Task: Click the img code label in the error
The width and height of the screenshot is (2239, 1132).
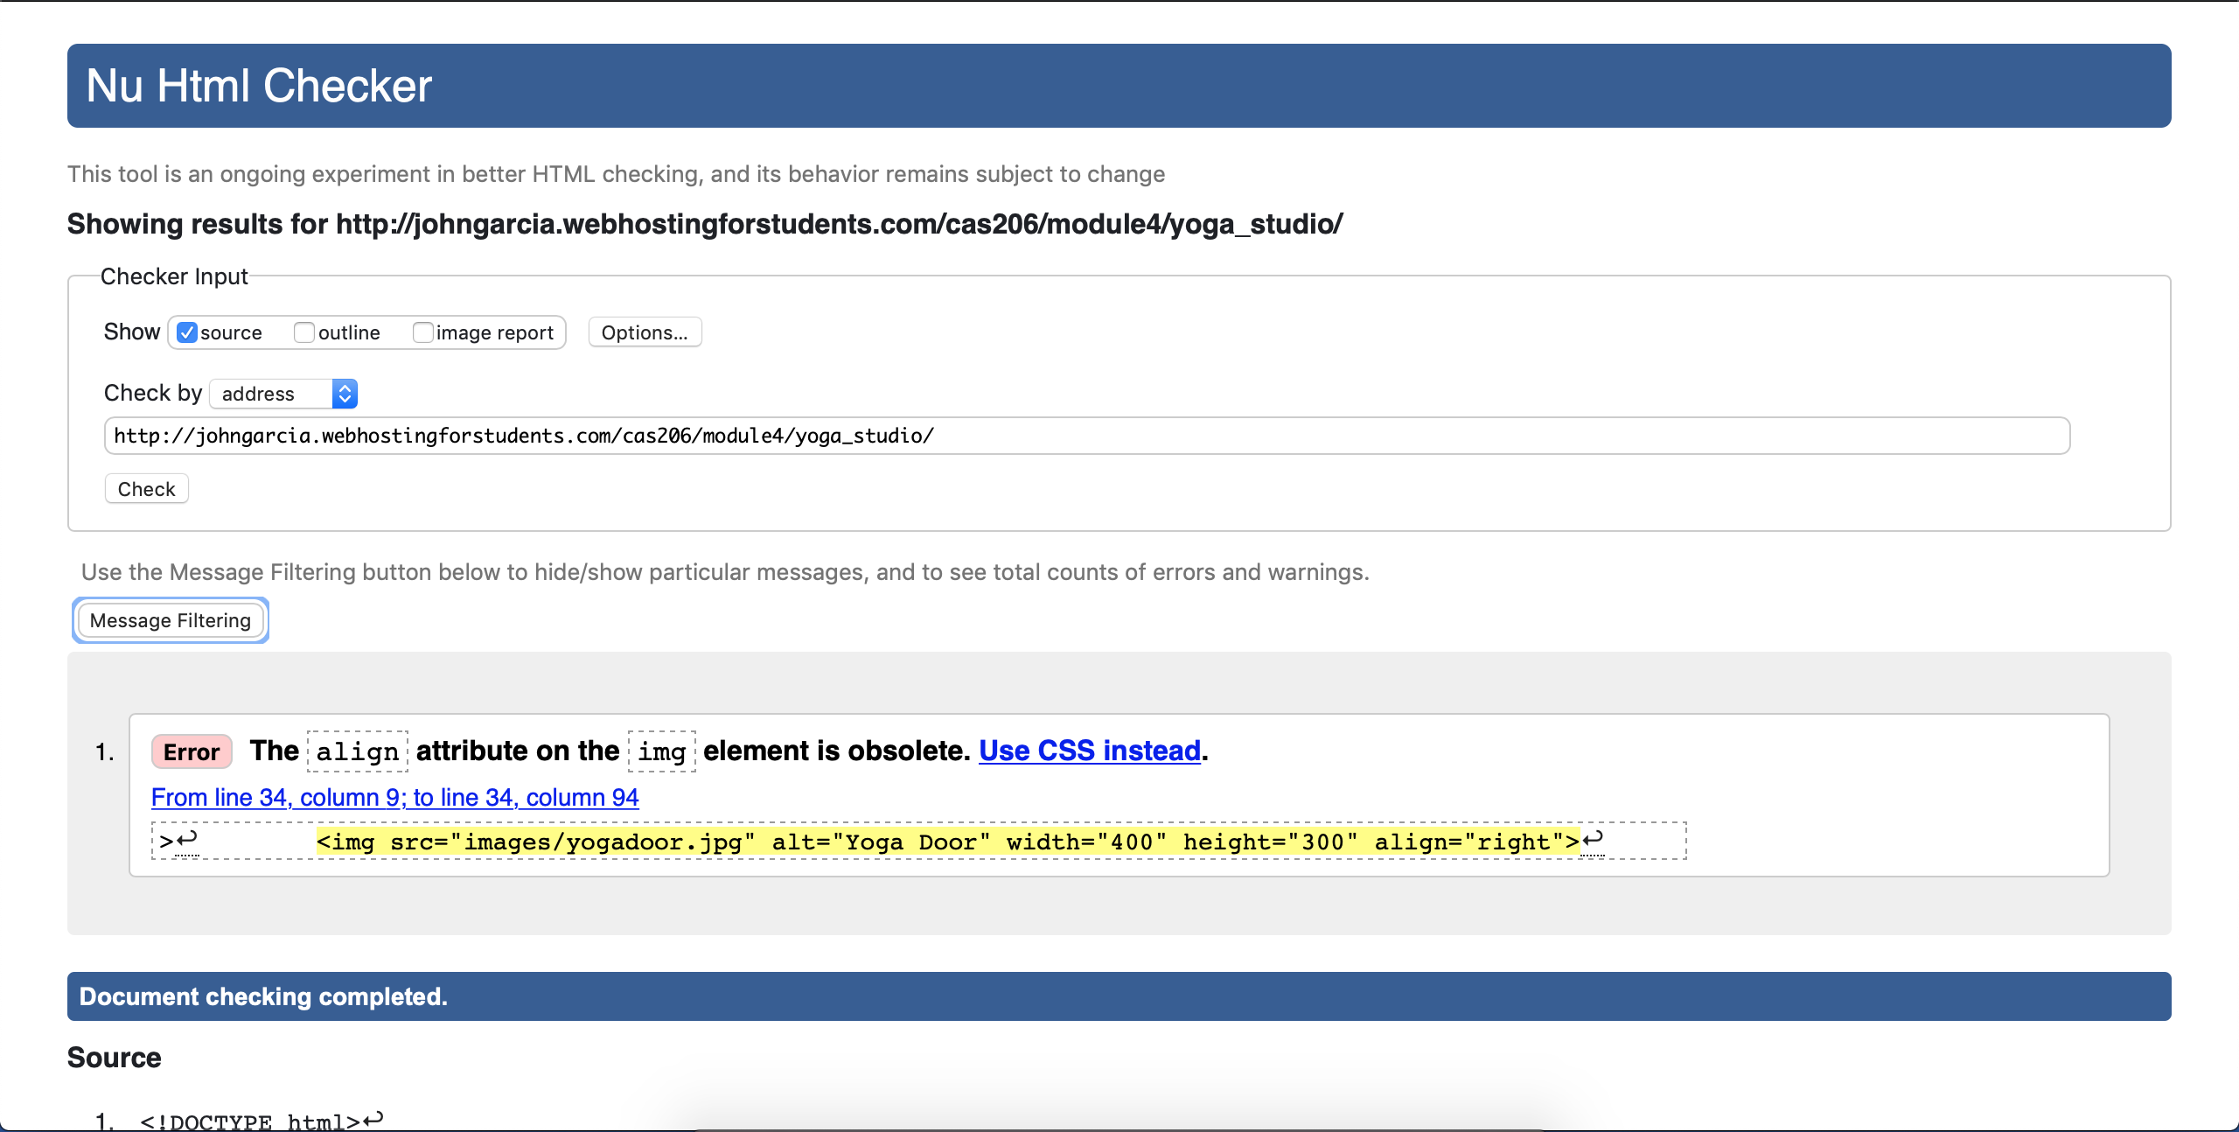Action: (661, 751)
